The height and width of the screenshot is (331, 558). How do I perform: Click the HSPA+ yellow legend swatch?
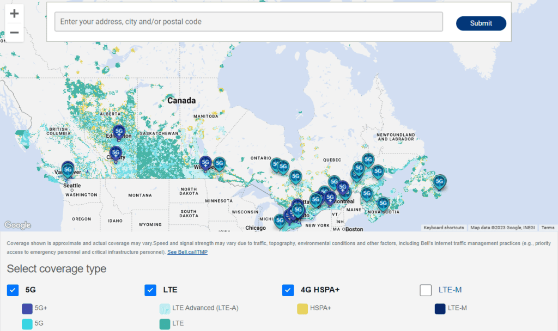point(302,309)
